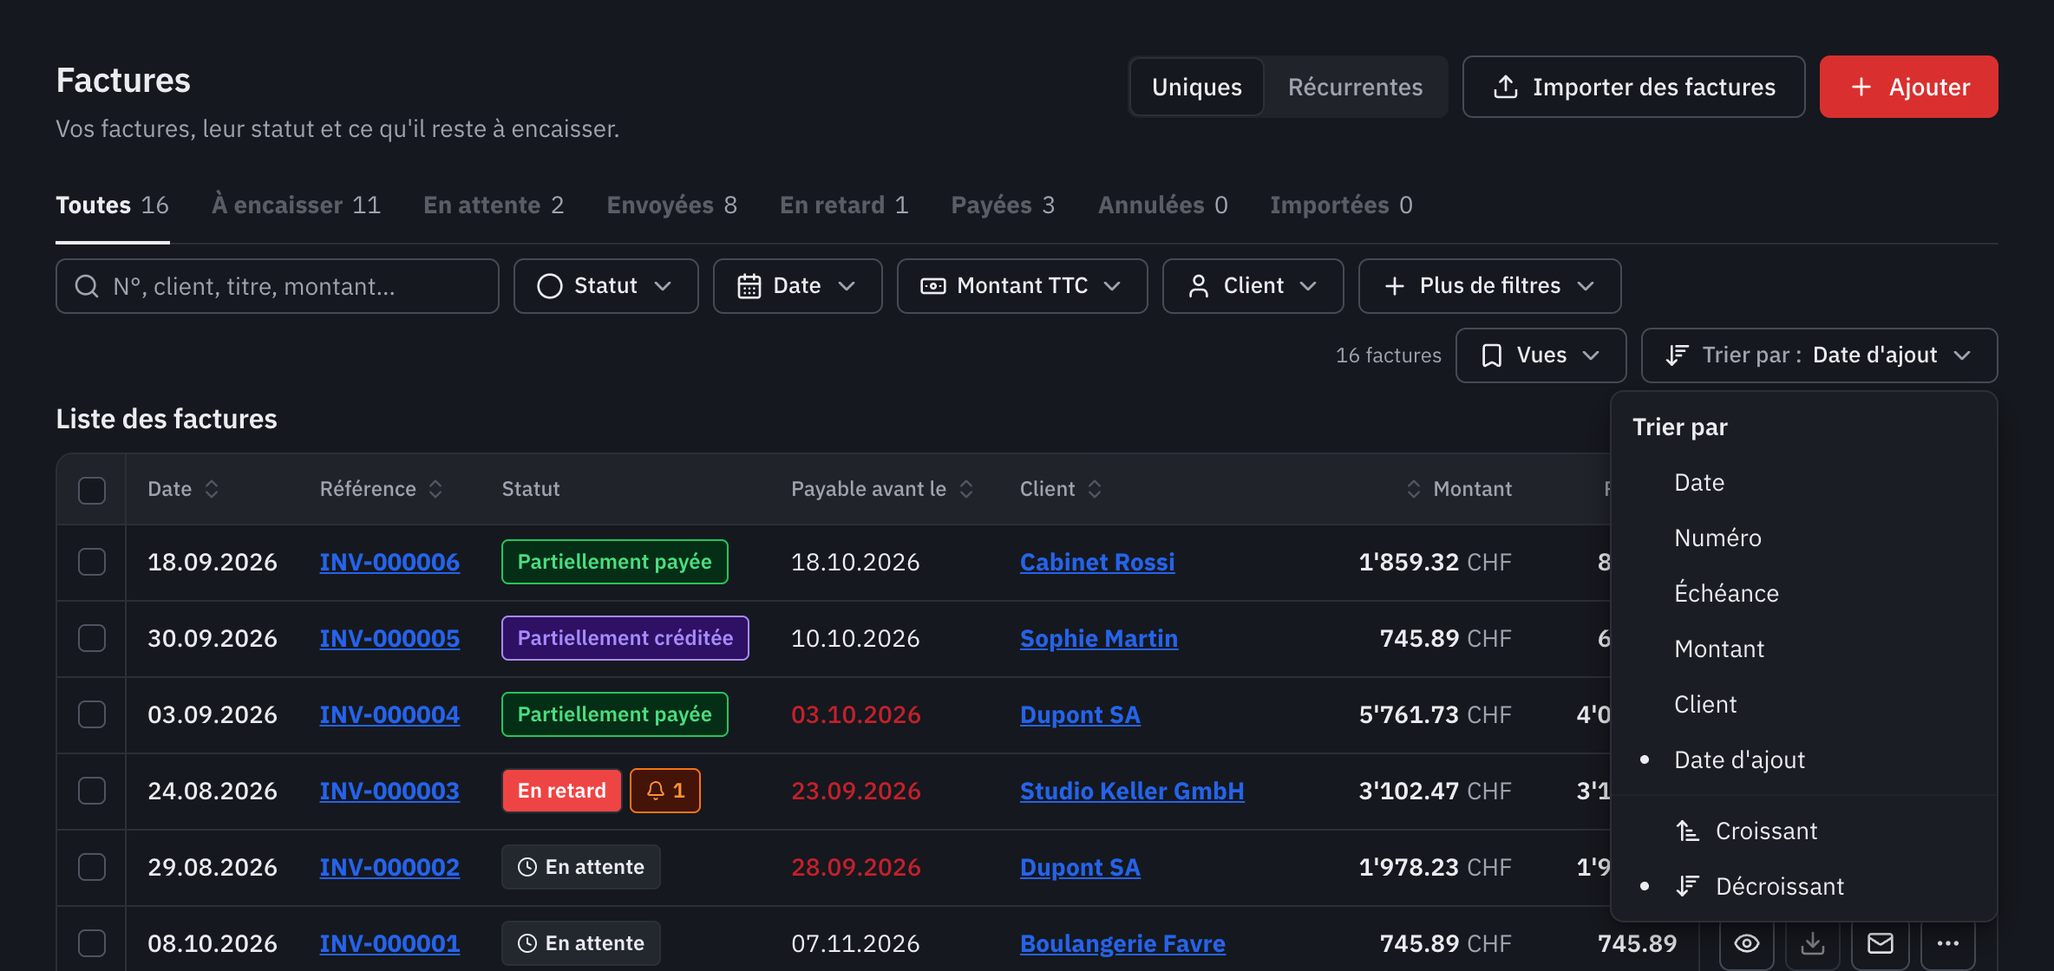Switch to the En retard tab
This screenshot has width=2054, height=971.
[844, 205]
